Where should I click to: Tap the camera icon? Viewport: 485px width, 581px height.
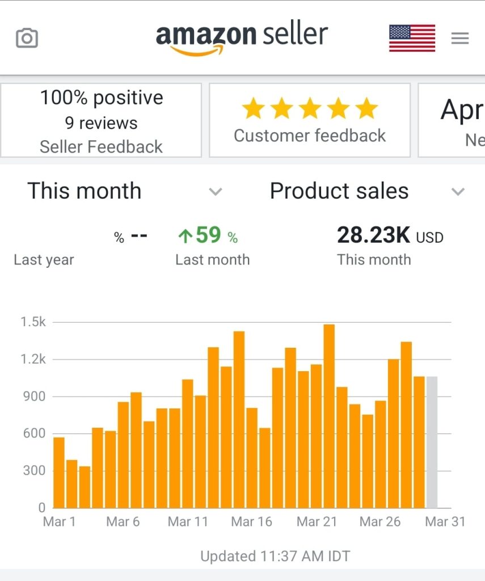tap(27, 38)
